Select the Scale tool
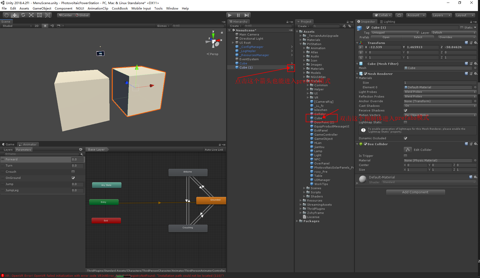 tap(31, 15)
